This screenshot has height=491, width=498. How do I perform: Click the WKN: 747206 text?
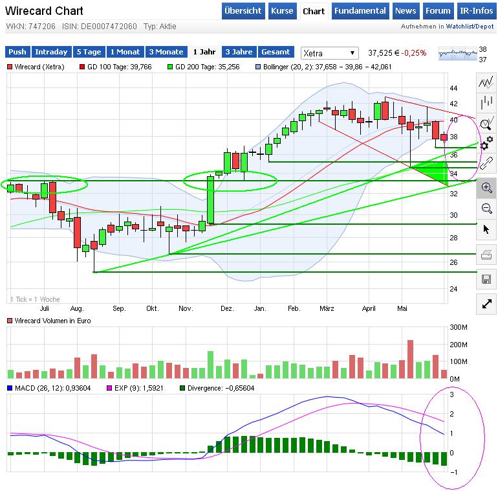click(x=30, y=27)
